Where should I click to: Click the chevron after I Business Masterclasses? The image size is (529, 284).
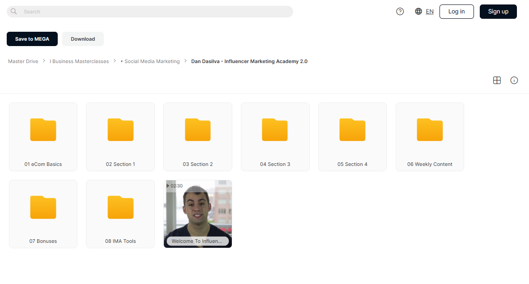pyautogui.click(x=115, y=61)
